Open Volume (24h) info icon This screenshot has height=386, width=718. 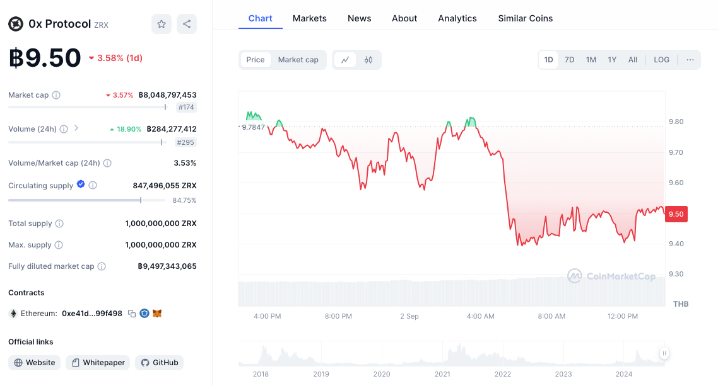click(64, 129)
